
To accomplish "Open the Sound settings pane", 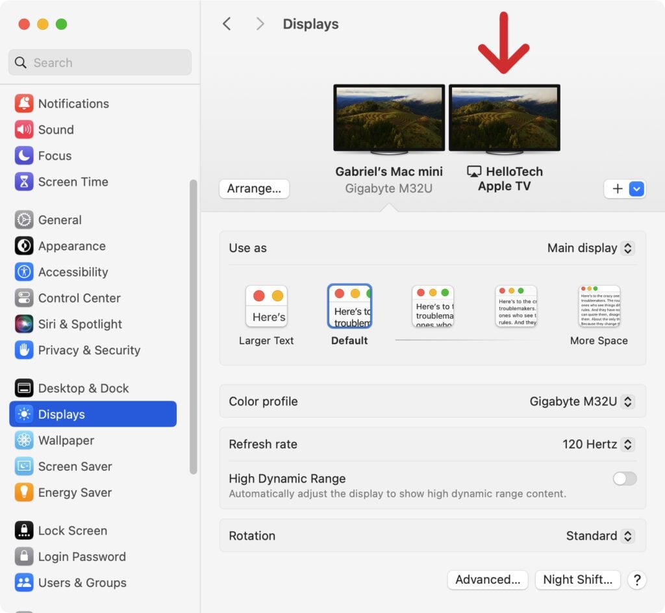I will 93,129.
